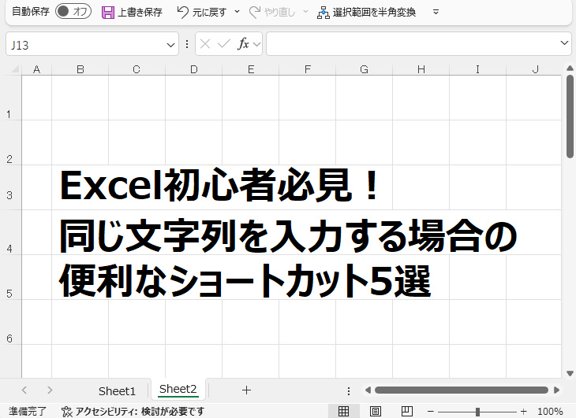Click previous sheet navigation arrow

[24, 390]
